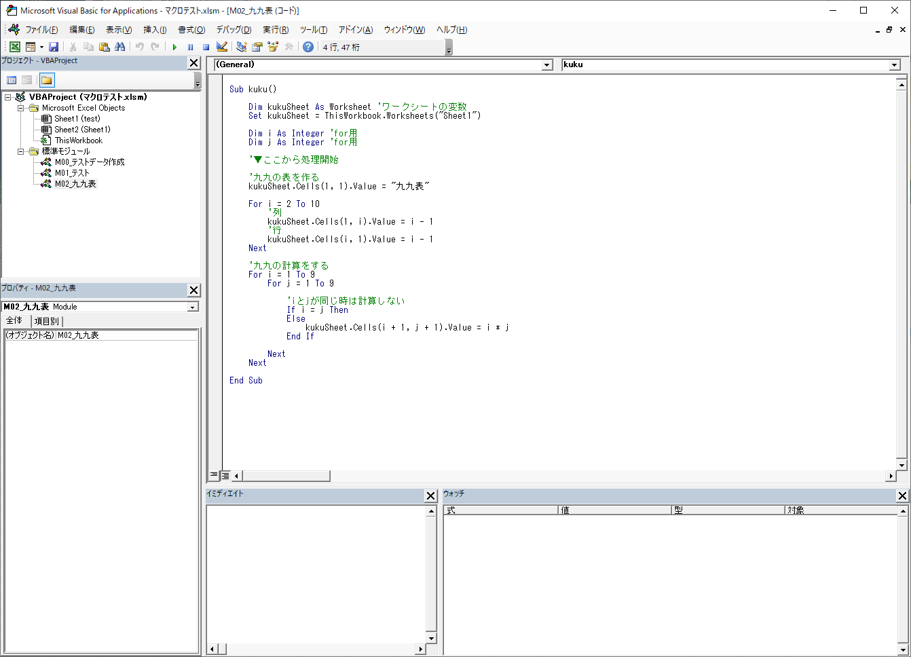Click View Object icon in project pane

pyautogui.click(x=26, y=80)
